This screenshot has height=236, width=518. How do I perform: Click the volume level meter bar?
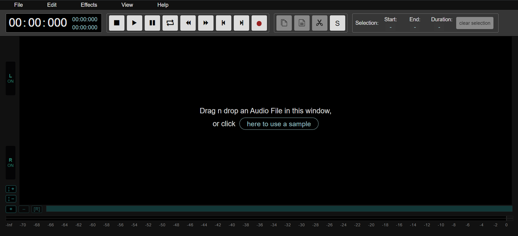pos(259,219)
